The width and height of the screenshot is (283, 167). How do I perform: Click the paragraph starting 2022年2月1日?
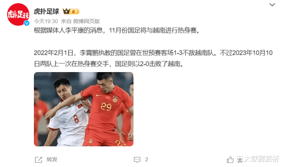click(153, 58)
